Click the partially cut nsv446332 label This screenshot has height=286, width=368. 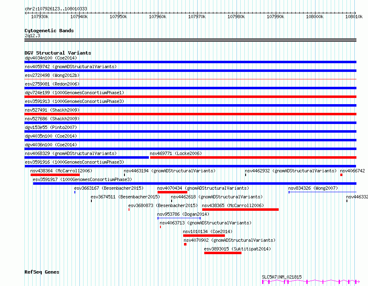357,197
